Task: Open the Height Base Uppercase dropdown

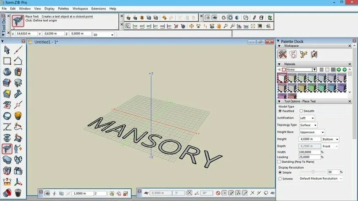Action: tap(312, 132)
